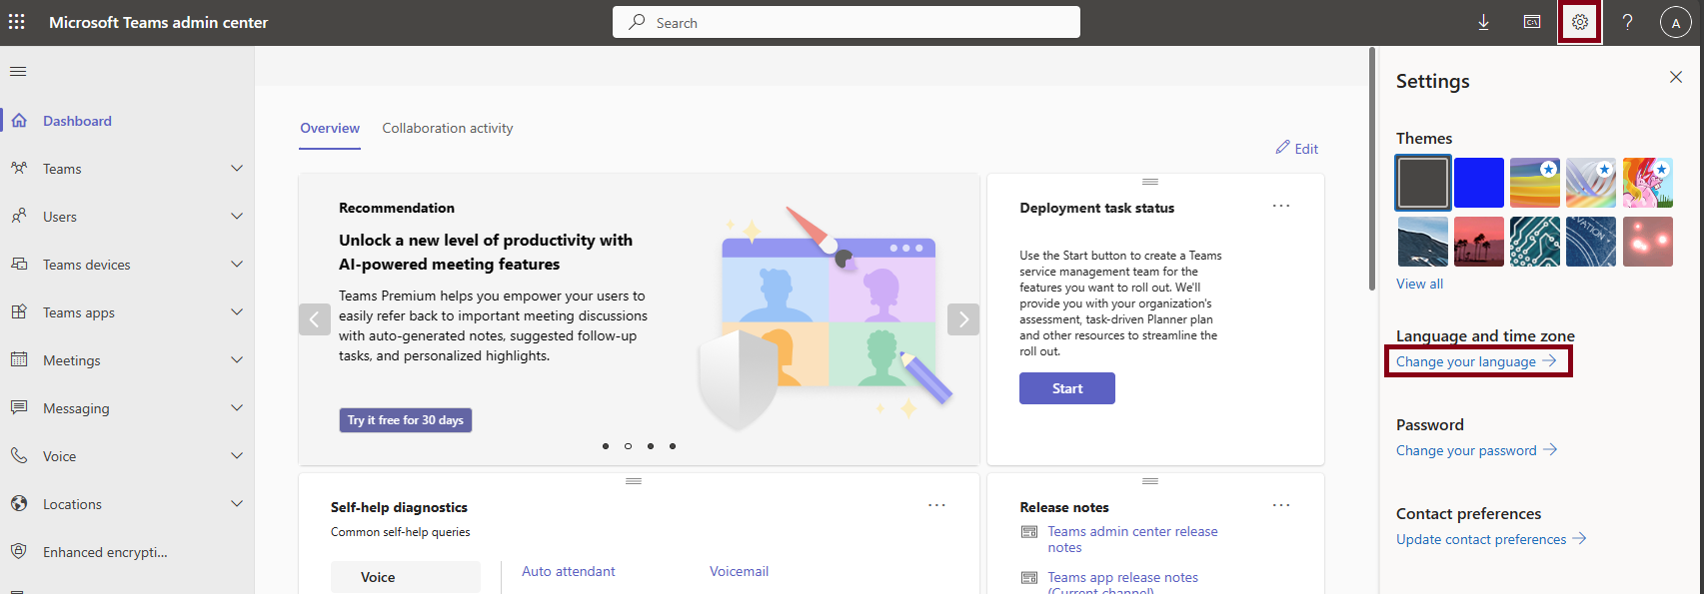Click the Dashboard home icon

click(x=19, y=121)
